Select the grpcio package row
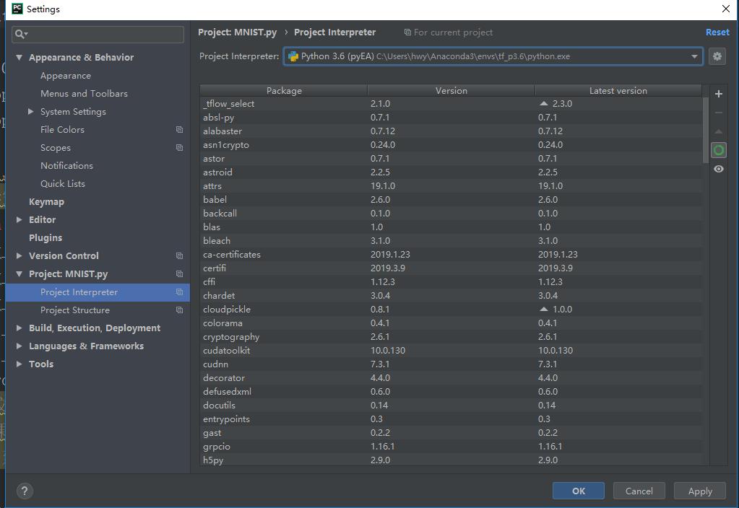This screenshot has height=508, width=739. click(x=451, y=447)
